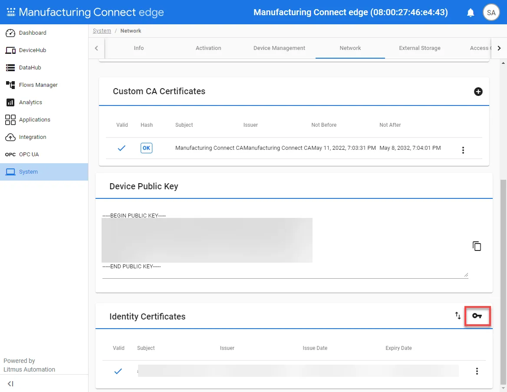The height and width of the screenshot is (392, 507).
Task: Click the System breadcrumb link
Action: [x=102, y=31]
